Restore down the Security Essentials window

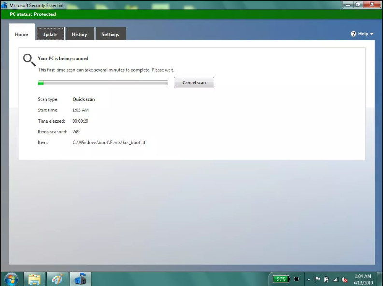[x=357, y=5]
